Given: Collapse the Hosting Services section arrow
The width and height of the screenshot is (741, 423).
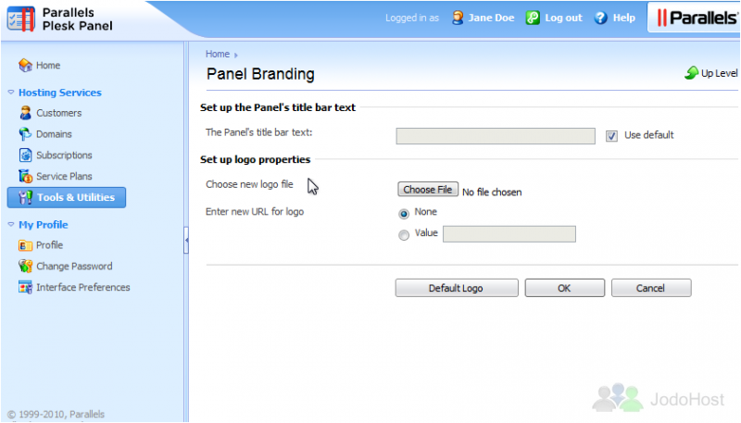Looking at the screenshot, I should coord(11,93).
